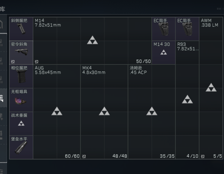
Task: Click the 60/60 count on AUG ammo
Action: pyautogui.click(x=72, y=156)
